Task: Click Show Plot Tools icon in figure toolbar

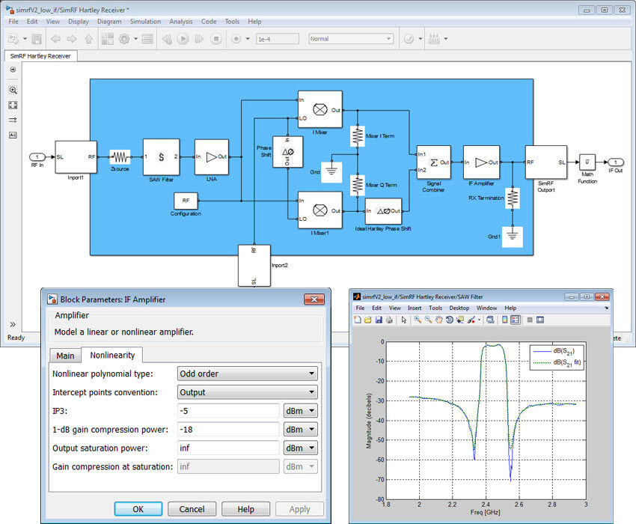Action: pyautogui.click(x=540, y=320)
